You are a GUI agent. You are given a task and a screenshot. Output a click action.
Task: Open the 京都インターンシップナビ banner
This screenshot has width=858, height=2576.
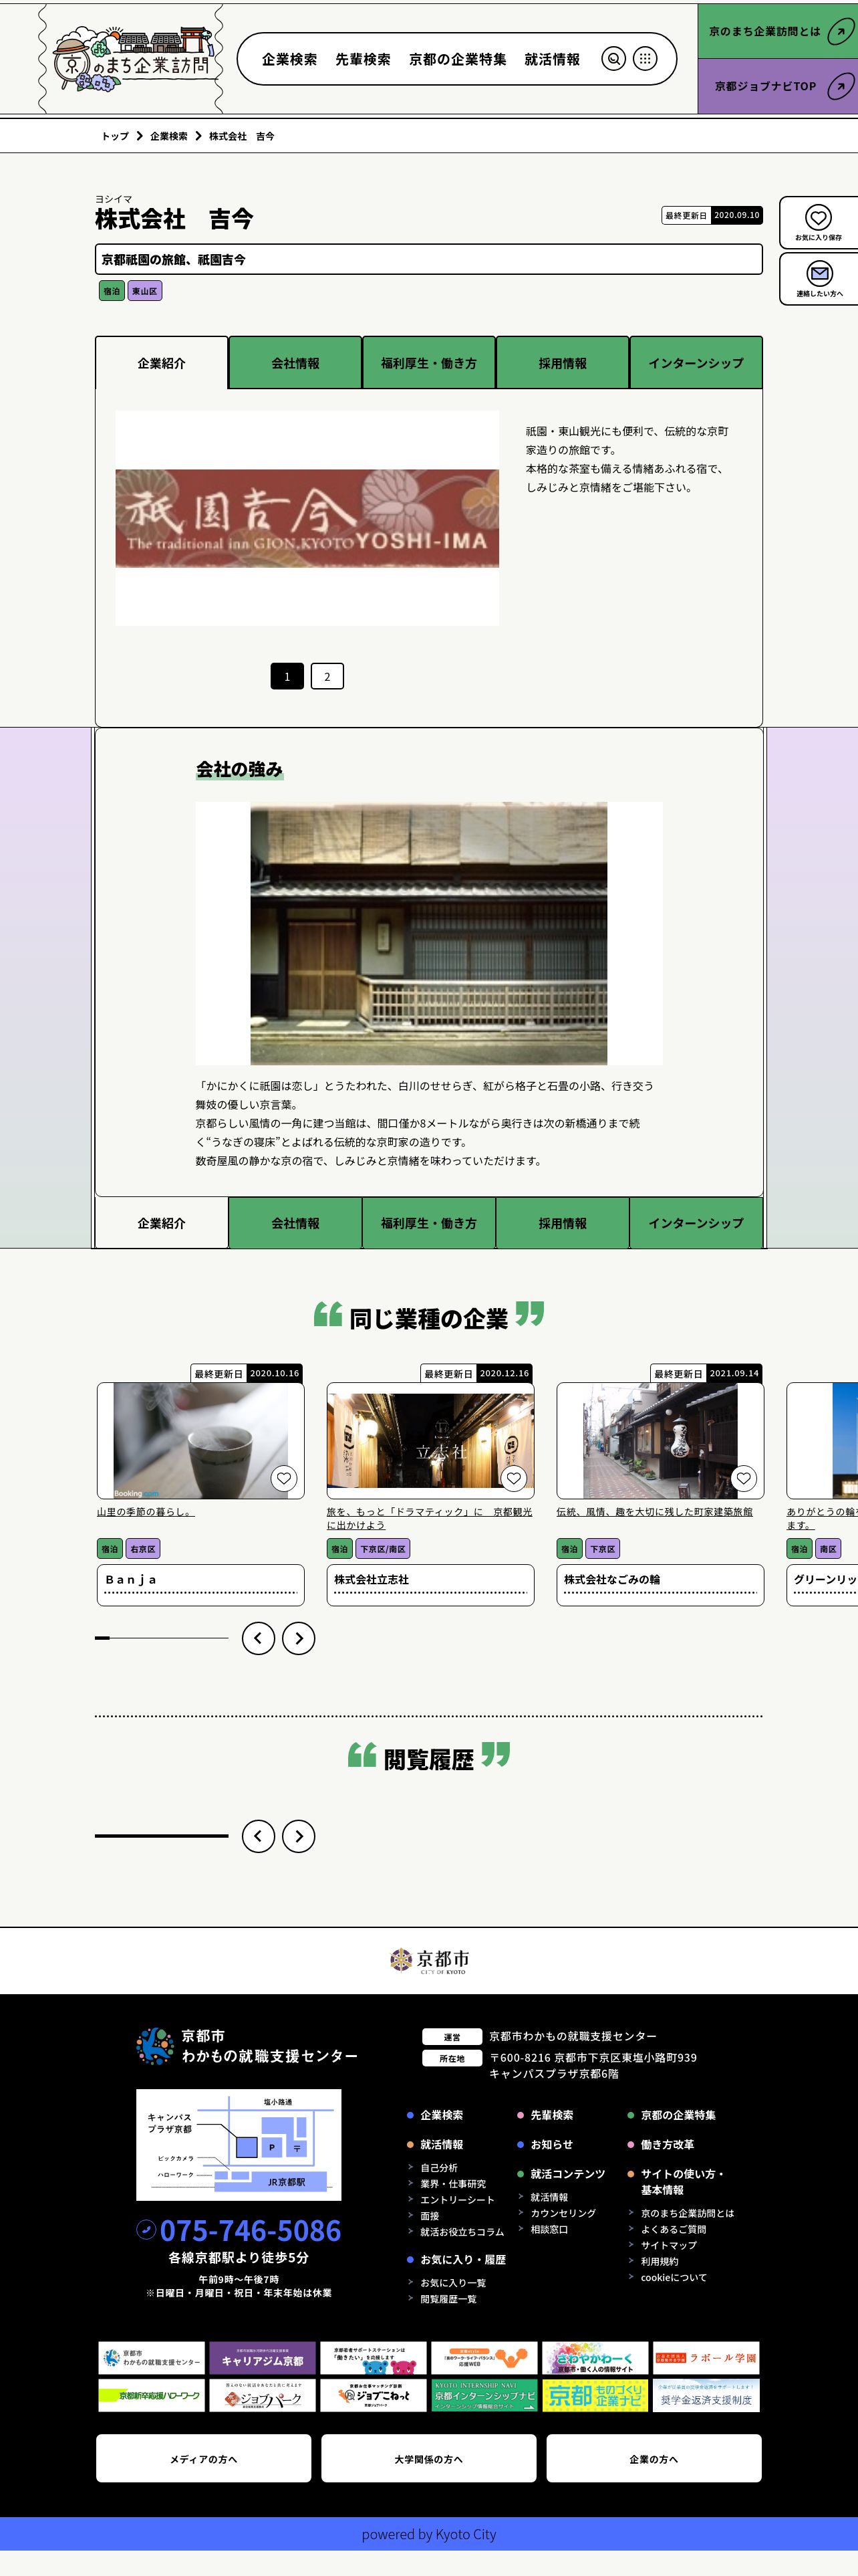pos(484,2395)
